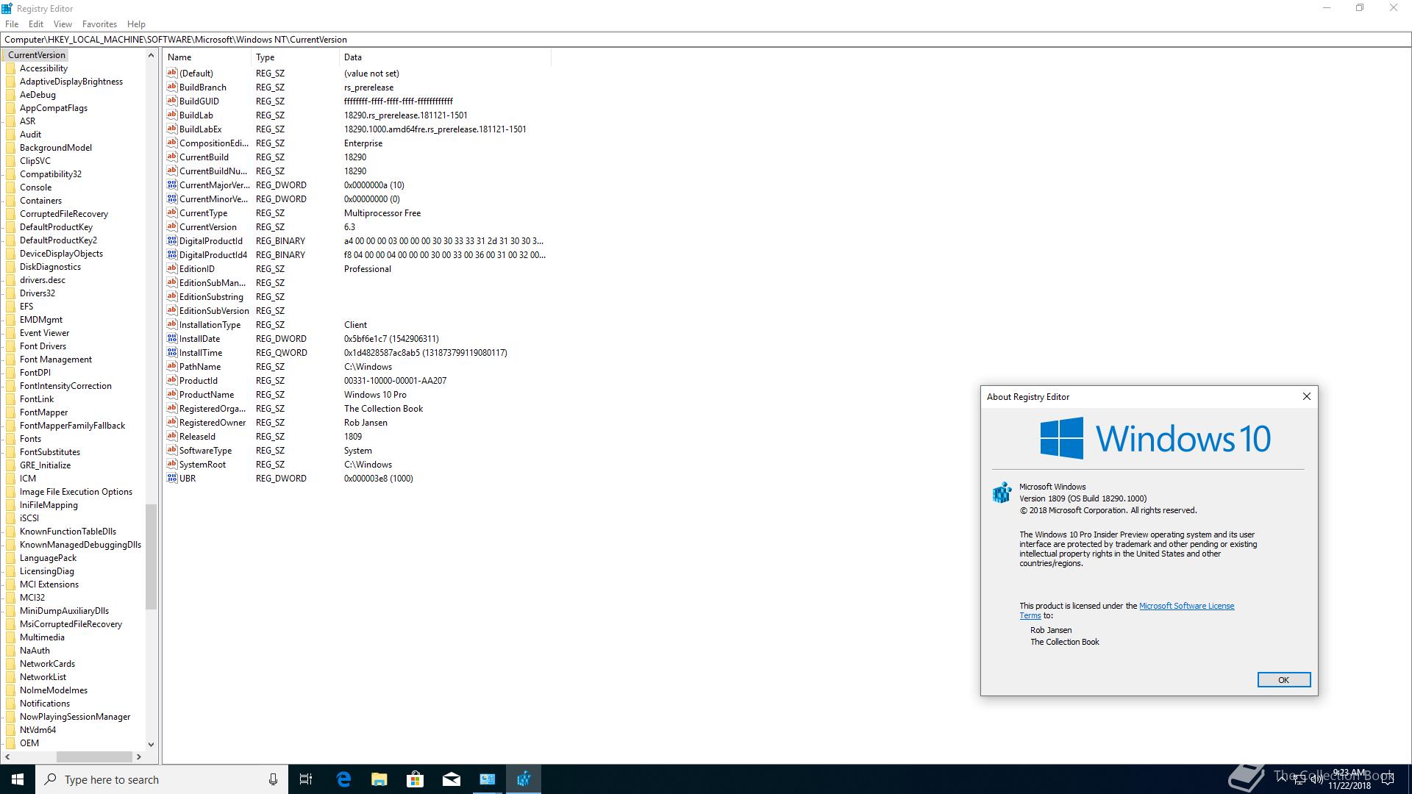This screenshot has width=1412, height=794.
Task: Select the FontSubstitutes key
Action: coord(50,452)
